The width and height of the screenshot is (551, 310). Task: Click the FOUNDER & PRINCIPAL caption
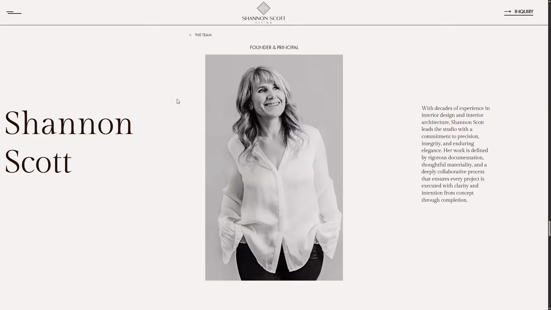[274, 47]
